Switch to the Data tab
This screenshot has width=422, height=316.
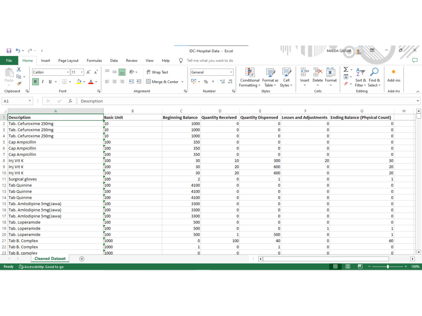pos(114,60)
